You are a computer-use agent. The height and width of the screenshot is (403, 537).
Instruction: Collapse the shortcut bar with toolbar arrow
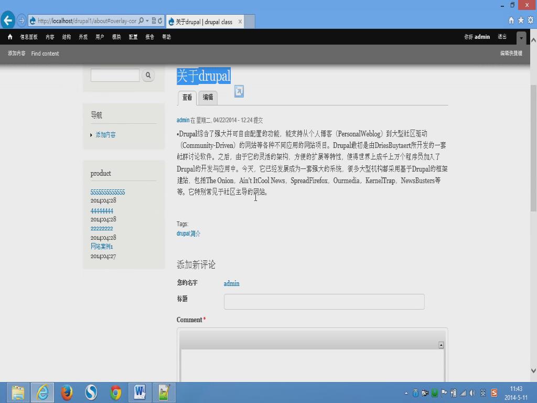[x=521, y=38]
